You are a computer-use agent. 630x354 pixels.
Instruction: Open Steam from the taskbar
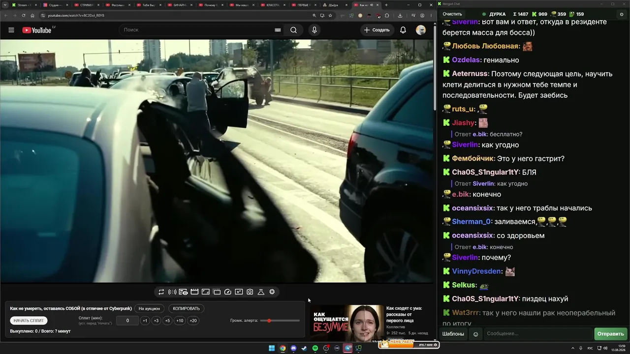(x=304, y=349)
